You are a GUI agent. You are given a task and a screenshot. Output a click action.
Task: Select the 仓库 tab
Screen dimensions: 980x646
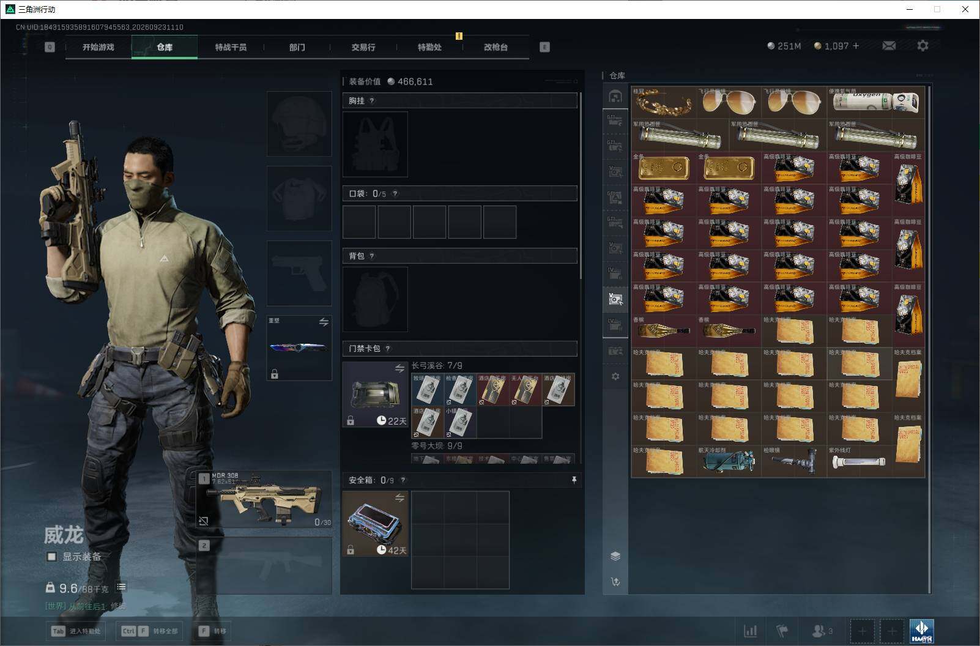coord(165,47)
